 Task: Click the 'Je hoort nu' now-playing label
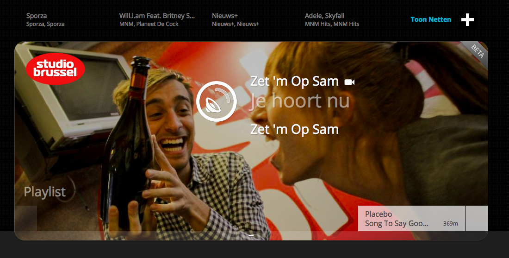pyautogui.click(x=299, y=101)
